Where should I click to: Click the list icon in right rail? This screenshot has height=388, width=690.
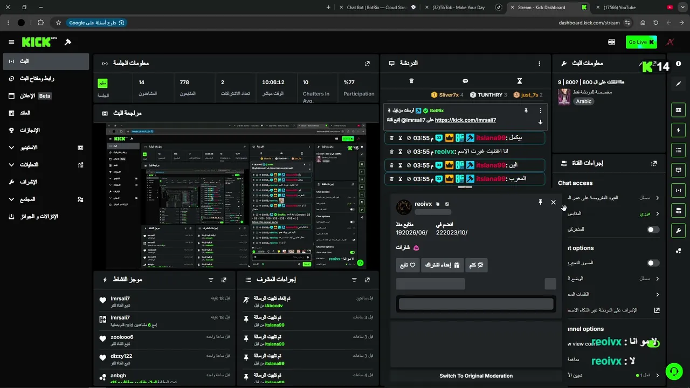tap(678, 150)
